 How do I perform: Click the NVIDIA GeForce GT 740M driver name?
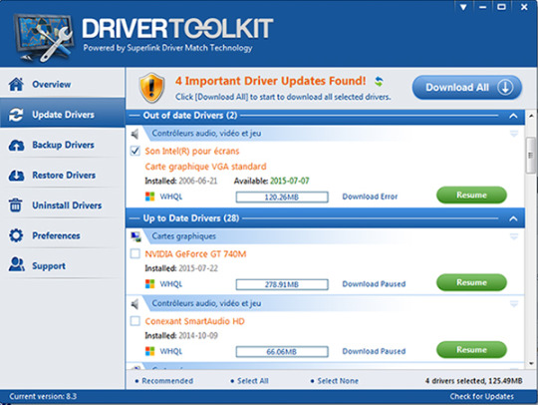(195, 254)
